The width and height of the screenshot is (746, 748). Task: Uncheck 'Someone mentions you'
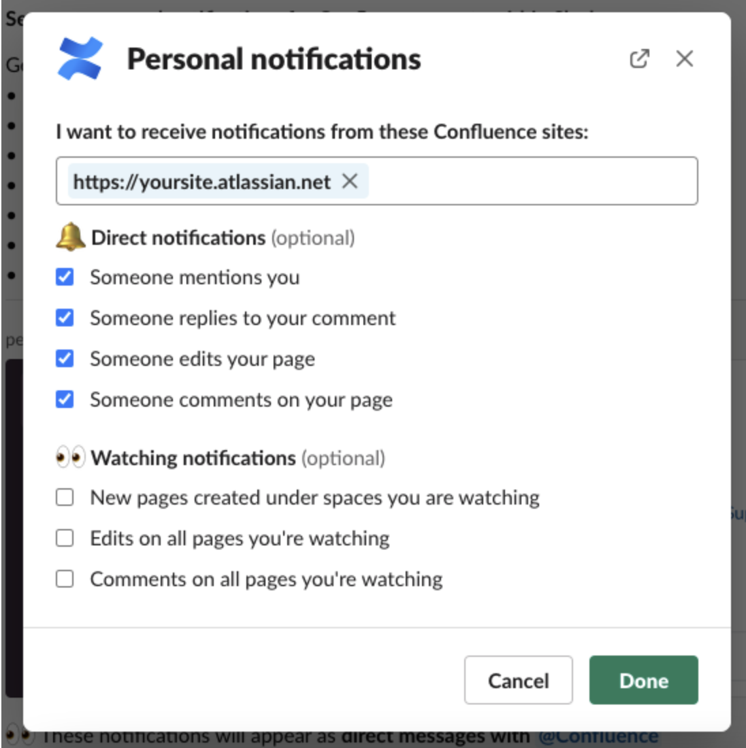65,277
